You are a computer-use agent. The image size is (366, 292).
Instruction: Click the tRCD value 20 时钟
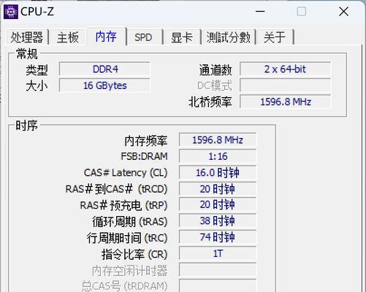click(x=218, y=188)
